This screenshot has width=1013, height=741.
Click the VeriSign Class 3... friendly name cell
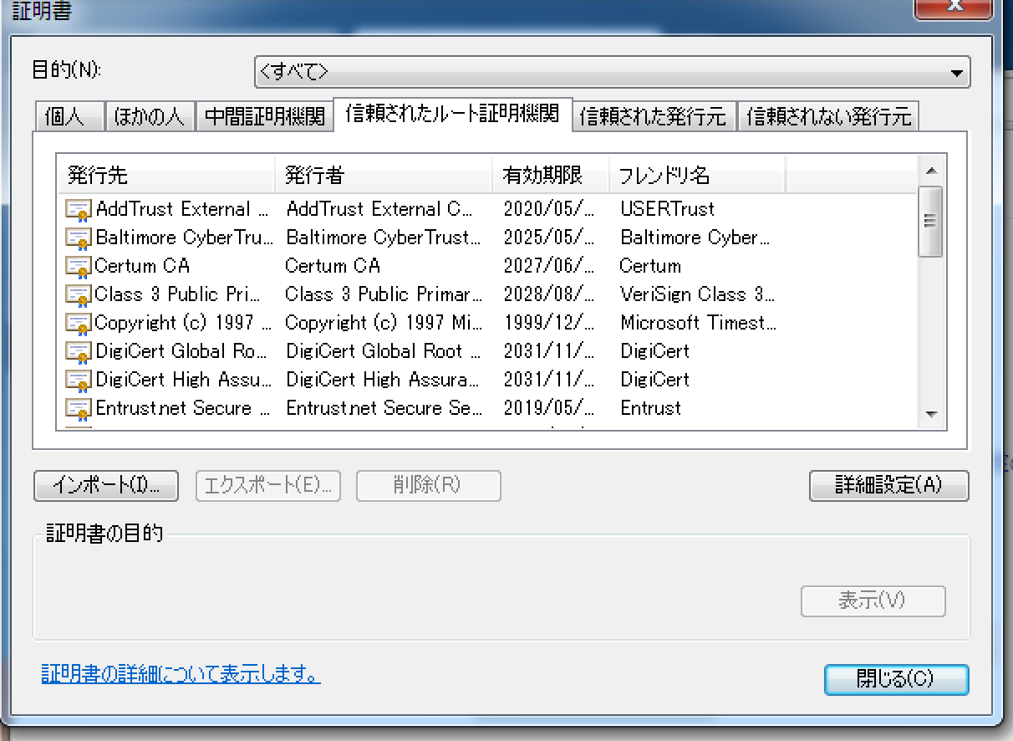tap(698, 294)
